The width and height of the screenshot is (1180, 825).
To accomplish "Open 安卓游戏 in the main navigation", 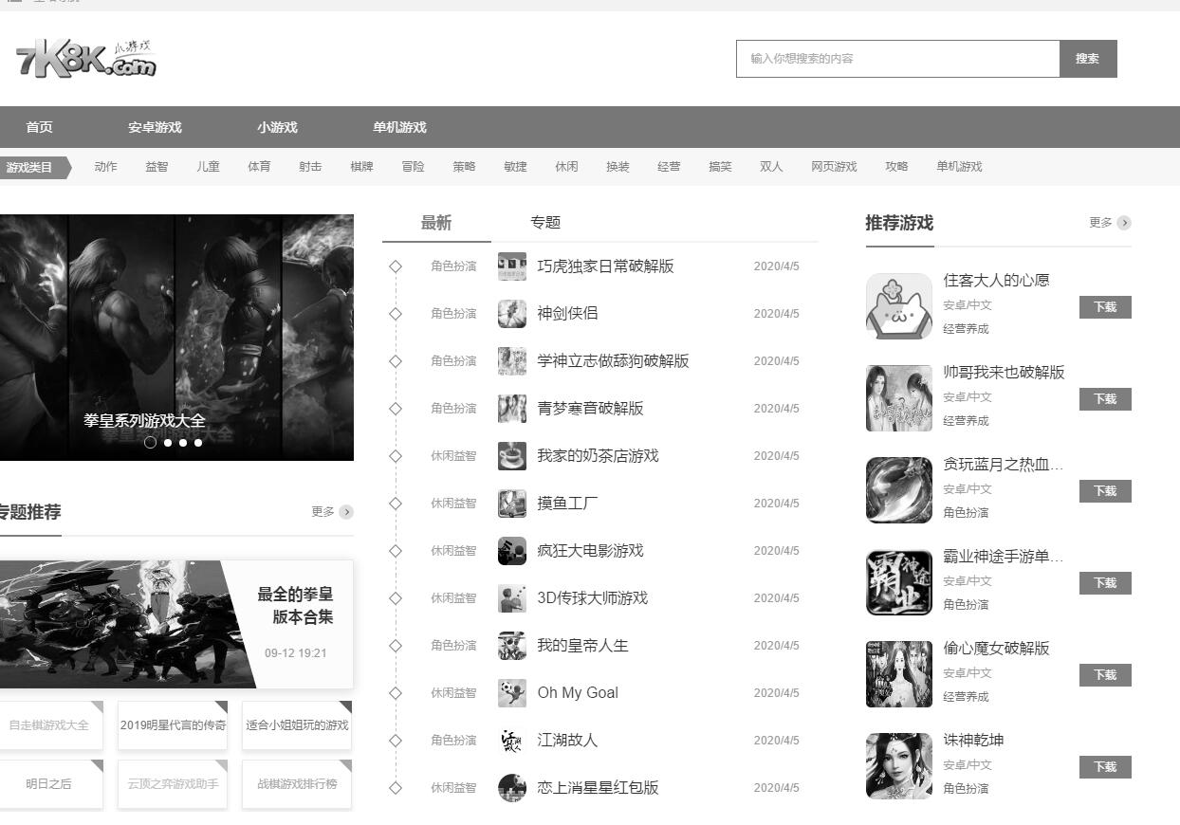I will (155, 127).
